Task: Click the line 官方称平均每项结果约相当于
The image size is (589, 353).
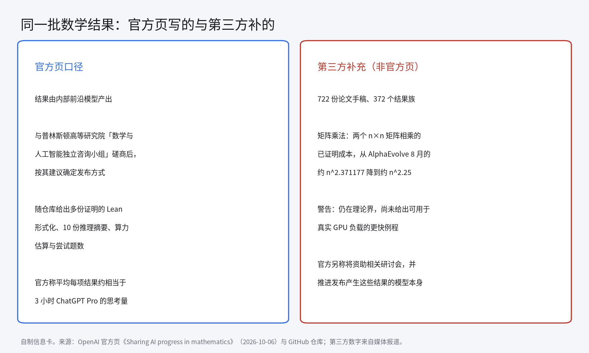Action: [x=80, y=283]
